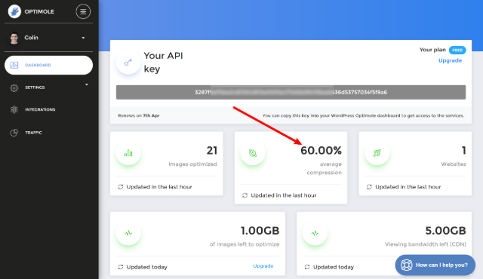Screen dimensions: 483x279
Task: Click the 5.00GB bandwidth value
Action: tap(446, 231)
